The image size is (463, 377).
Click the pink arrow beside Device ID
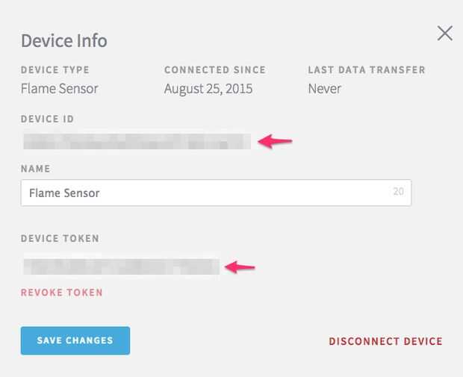point(275,140)
